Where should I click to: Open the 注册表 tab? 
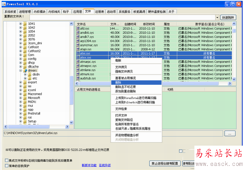(100, 12)
